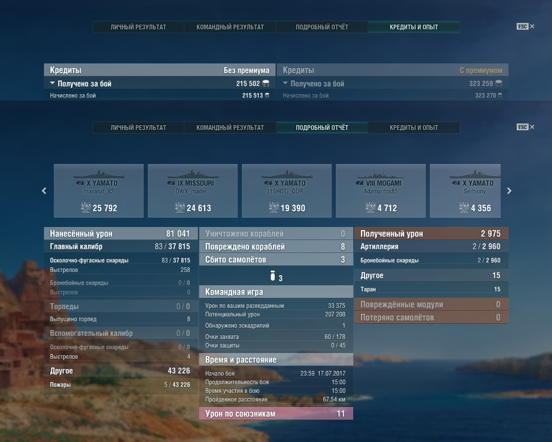
Task: Click credits coin icon next to 215 502
Action: (x=266, y=83)
